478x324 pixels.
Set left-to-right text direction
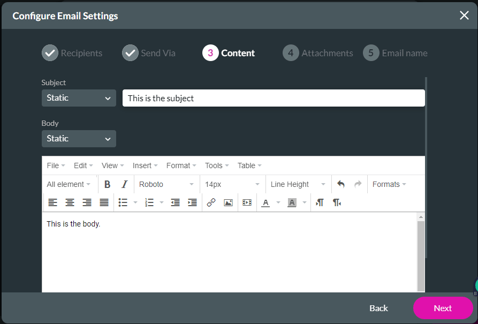[x=320, y=202]
